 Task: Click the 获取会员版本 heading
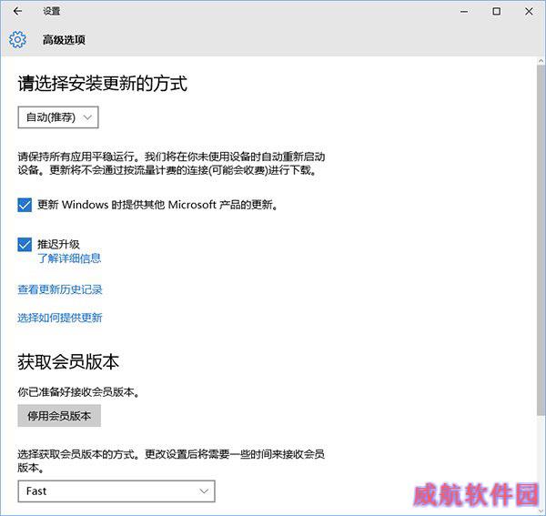(68, 362)
